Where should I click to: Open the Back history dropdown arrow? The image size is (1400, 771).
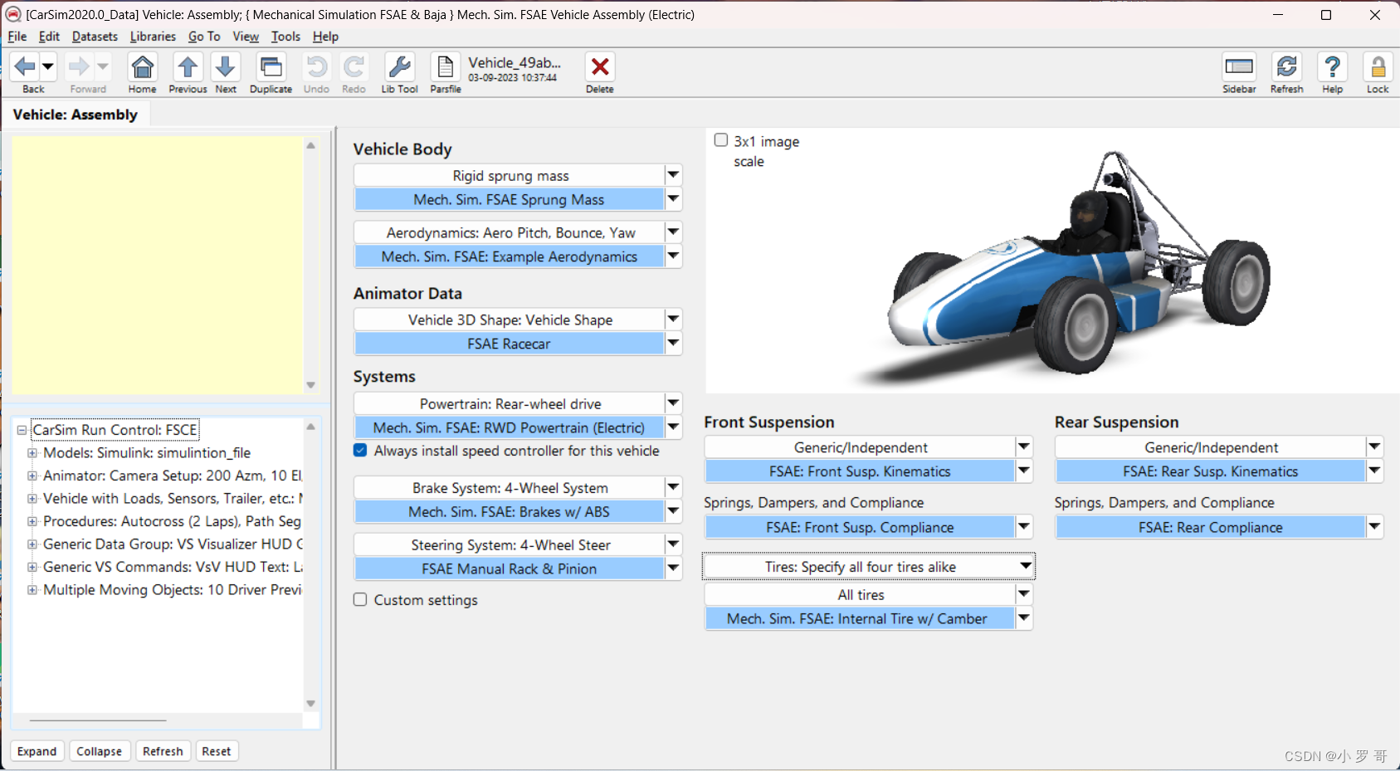pyautogui.click(x=48, y=66)
